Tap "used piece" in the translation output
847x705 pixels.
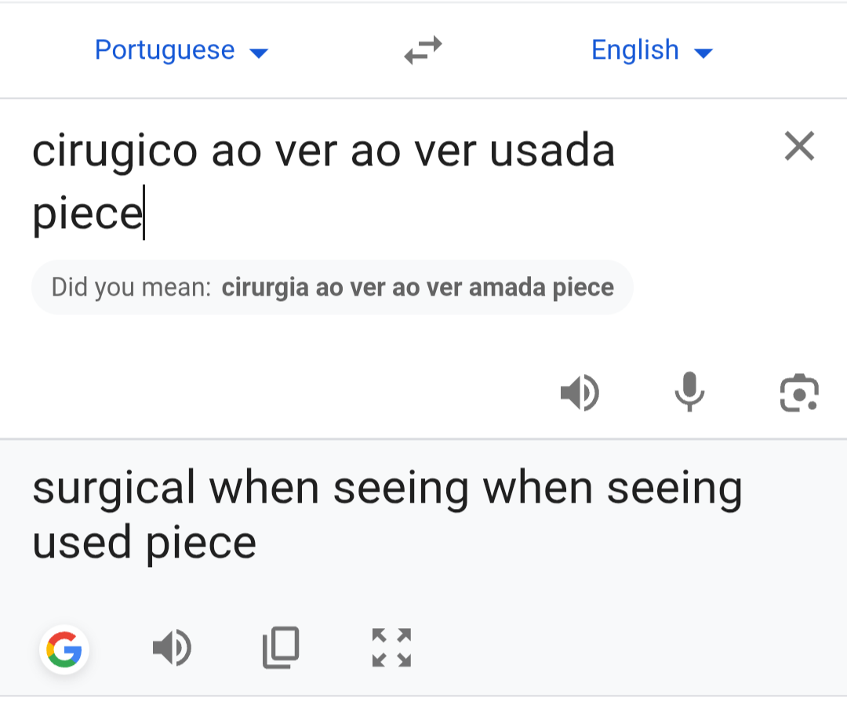[144, 543]
